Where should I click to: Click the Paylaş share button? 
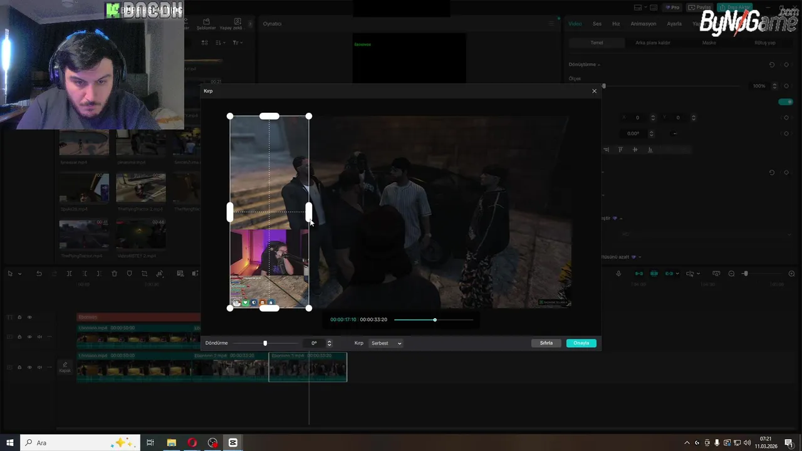tap(700, 8)
